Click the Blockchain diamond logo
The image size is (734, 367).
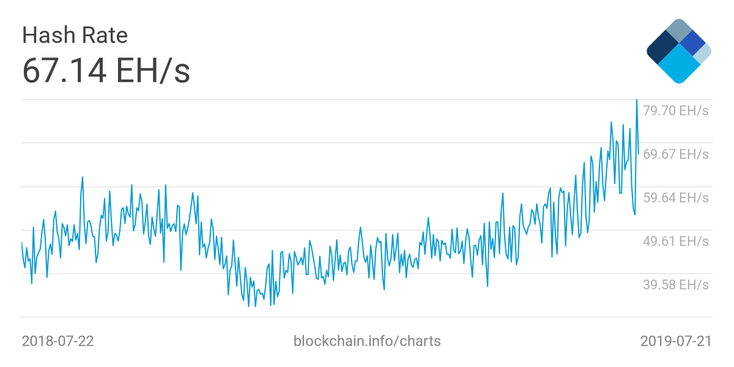pos(678,51)
